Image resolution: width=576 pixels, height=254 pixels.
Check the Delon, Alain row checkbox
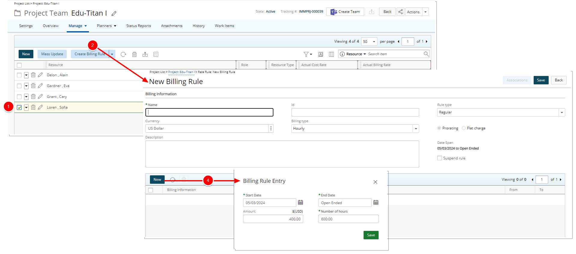click(19, 75)
